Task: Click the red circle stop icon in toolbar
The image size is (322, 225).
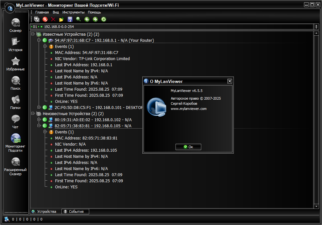Action: click(x=45, y=19)
